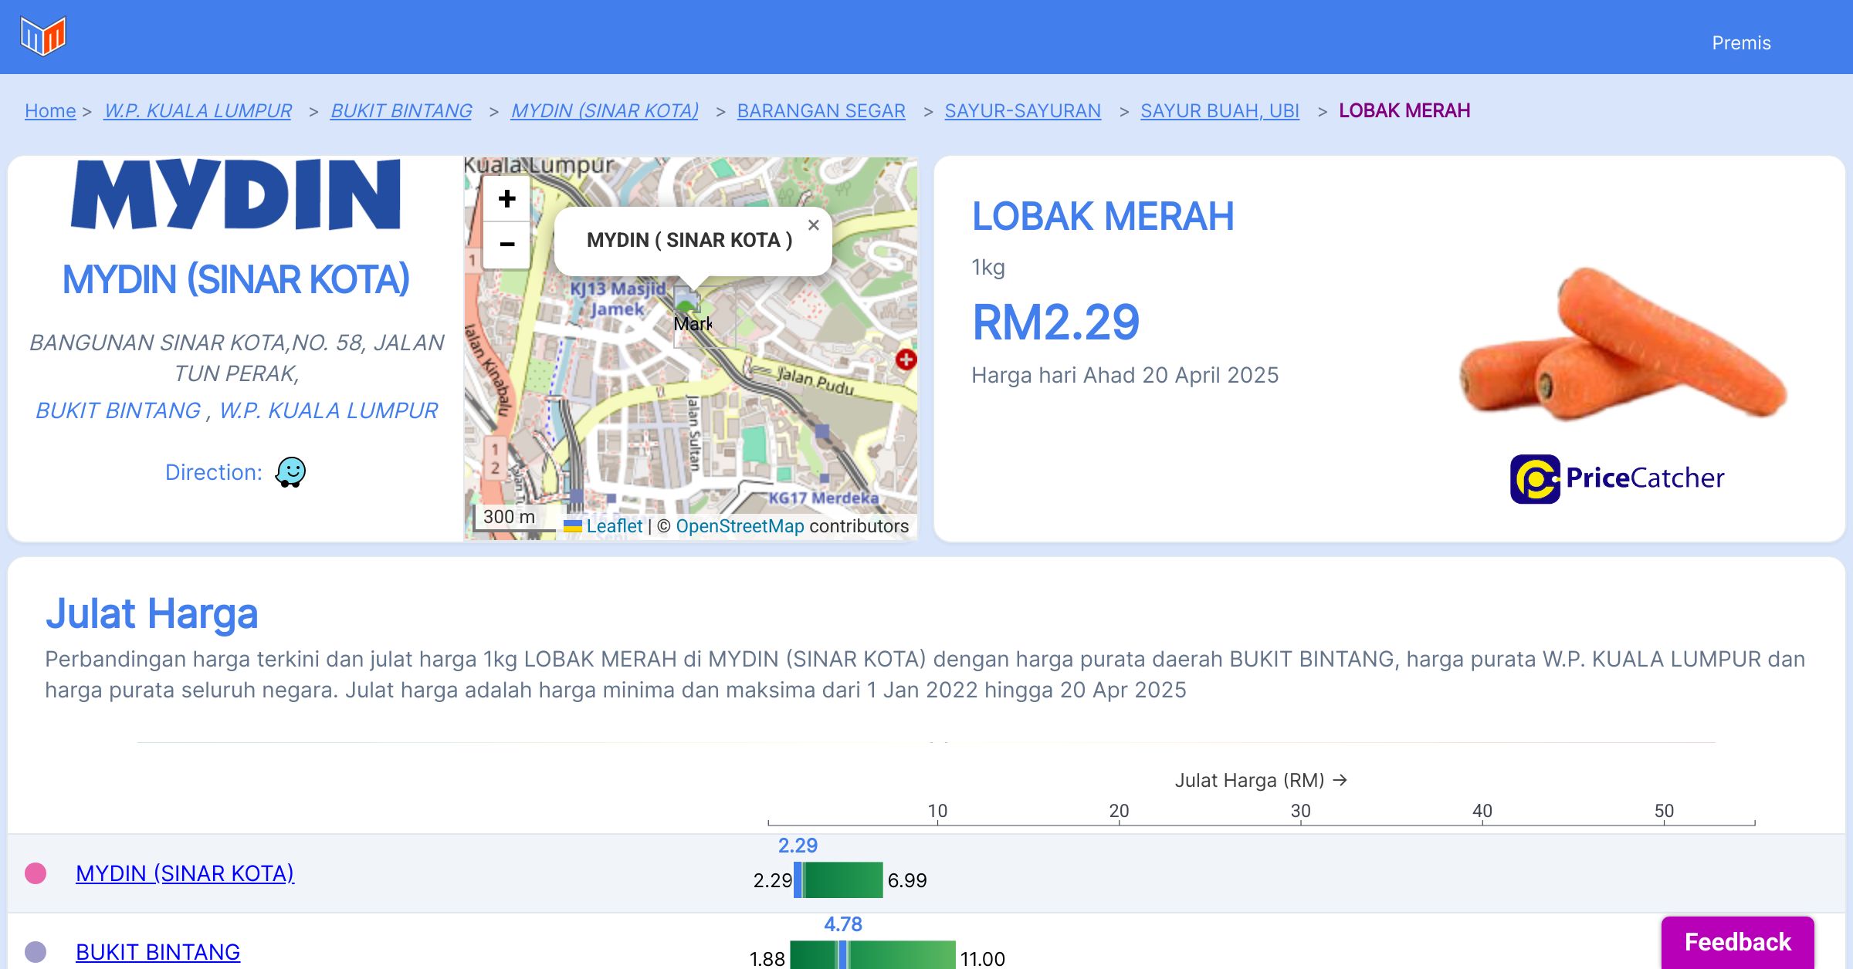The height and width of the screenshot is (969, 1853).
Task: Click the green MYDIN price range bar
Action: (843, 880)
